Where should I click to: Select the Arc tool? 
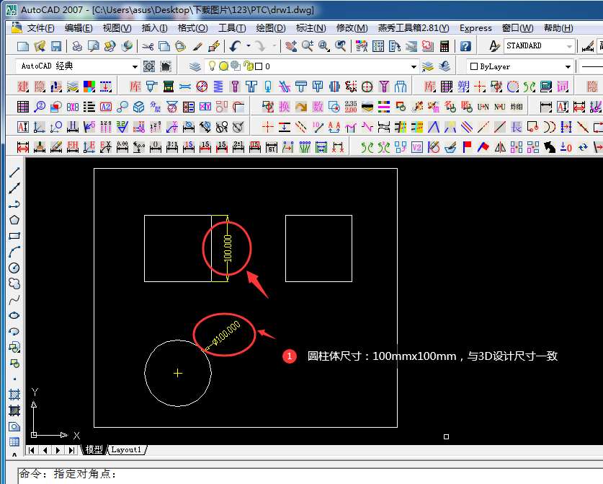pos(14,252)
